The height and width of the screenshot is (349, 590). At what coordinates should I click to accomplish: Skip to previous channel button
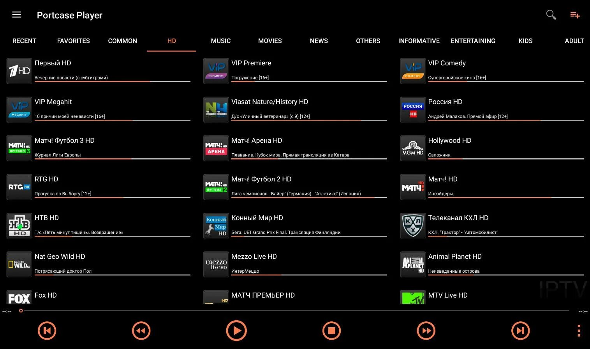pos(47,331)
